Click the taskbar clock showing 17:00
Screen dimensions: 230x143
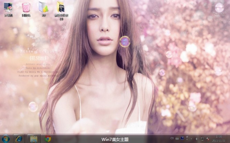219,139
